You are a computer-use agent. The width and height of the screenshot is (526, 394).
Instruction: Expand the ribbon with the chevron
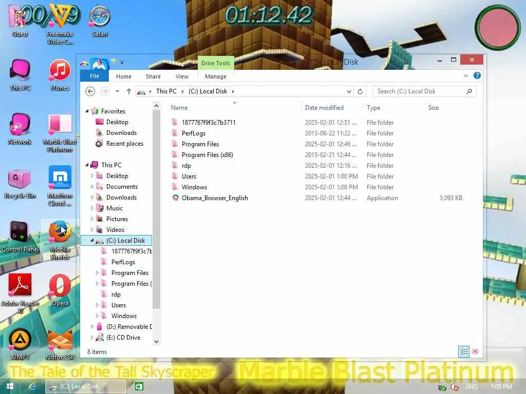click(x=465, y=76)
